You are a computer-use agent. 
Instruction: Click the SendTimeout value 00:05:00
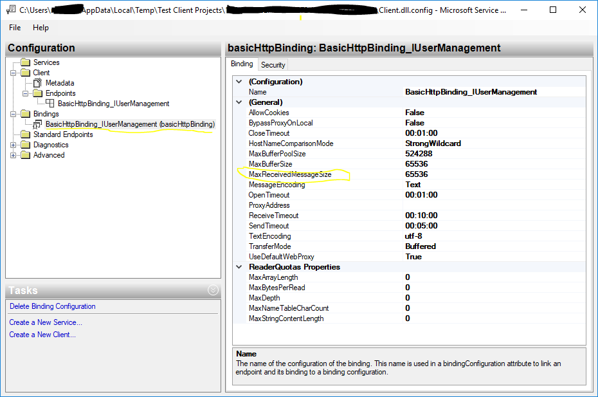(494, 226)
